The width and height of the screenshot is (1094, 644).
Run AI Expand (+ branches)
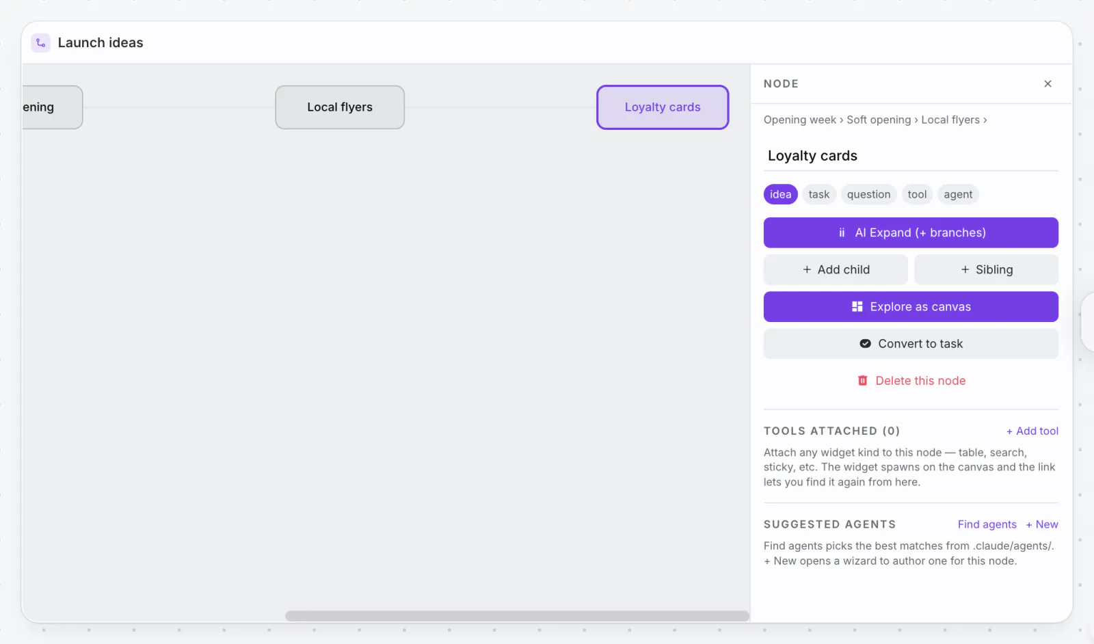tap(911, 232)
